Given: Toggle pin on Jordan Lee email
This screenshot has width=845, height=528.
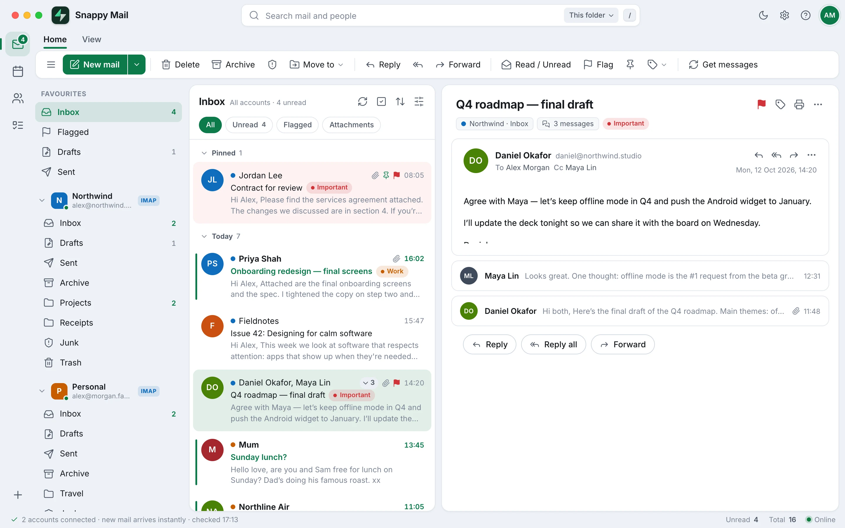Looking at the screenshot, I should [386, 175].
